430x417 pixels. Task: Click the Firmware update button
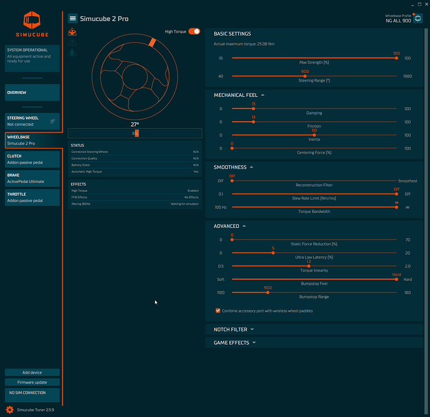[x=32, y=382]
